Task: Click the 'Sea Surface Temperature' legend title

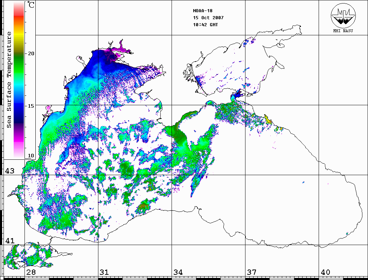Action: pyautogui.click(x=9, y=80)
